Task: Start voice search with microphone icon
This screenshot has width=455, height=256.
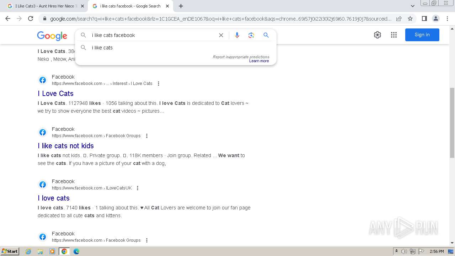Action: coord(237,35)
